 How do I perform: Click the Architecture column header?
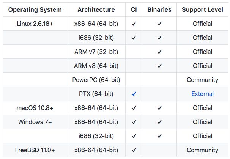pyautogui.click(x=96, y=9)
